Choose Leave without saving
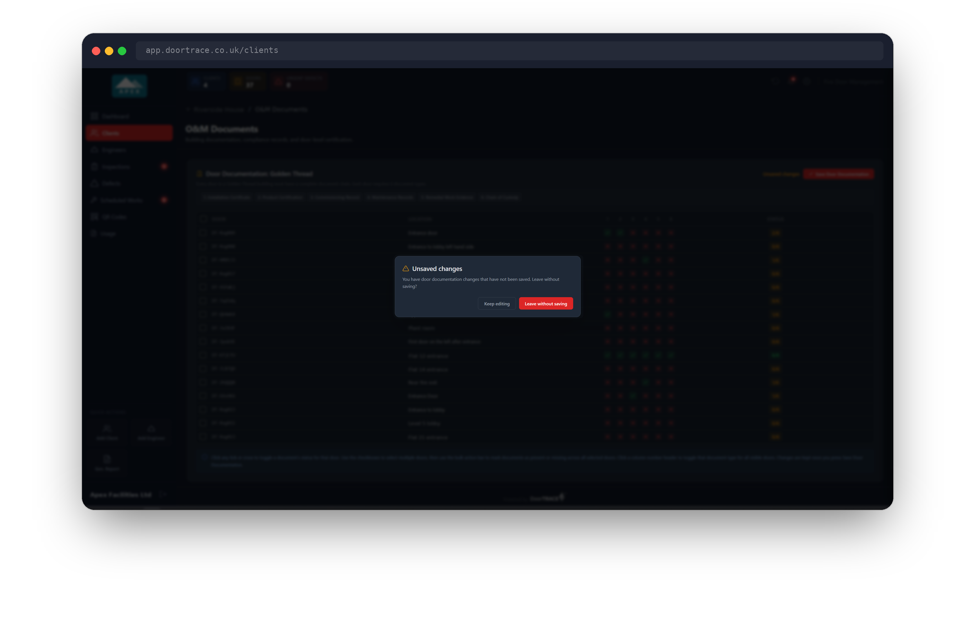Image resolution: width=975 pixels, height=627 pixels. tap(545, 303)
